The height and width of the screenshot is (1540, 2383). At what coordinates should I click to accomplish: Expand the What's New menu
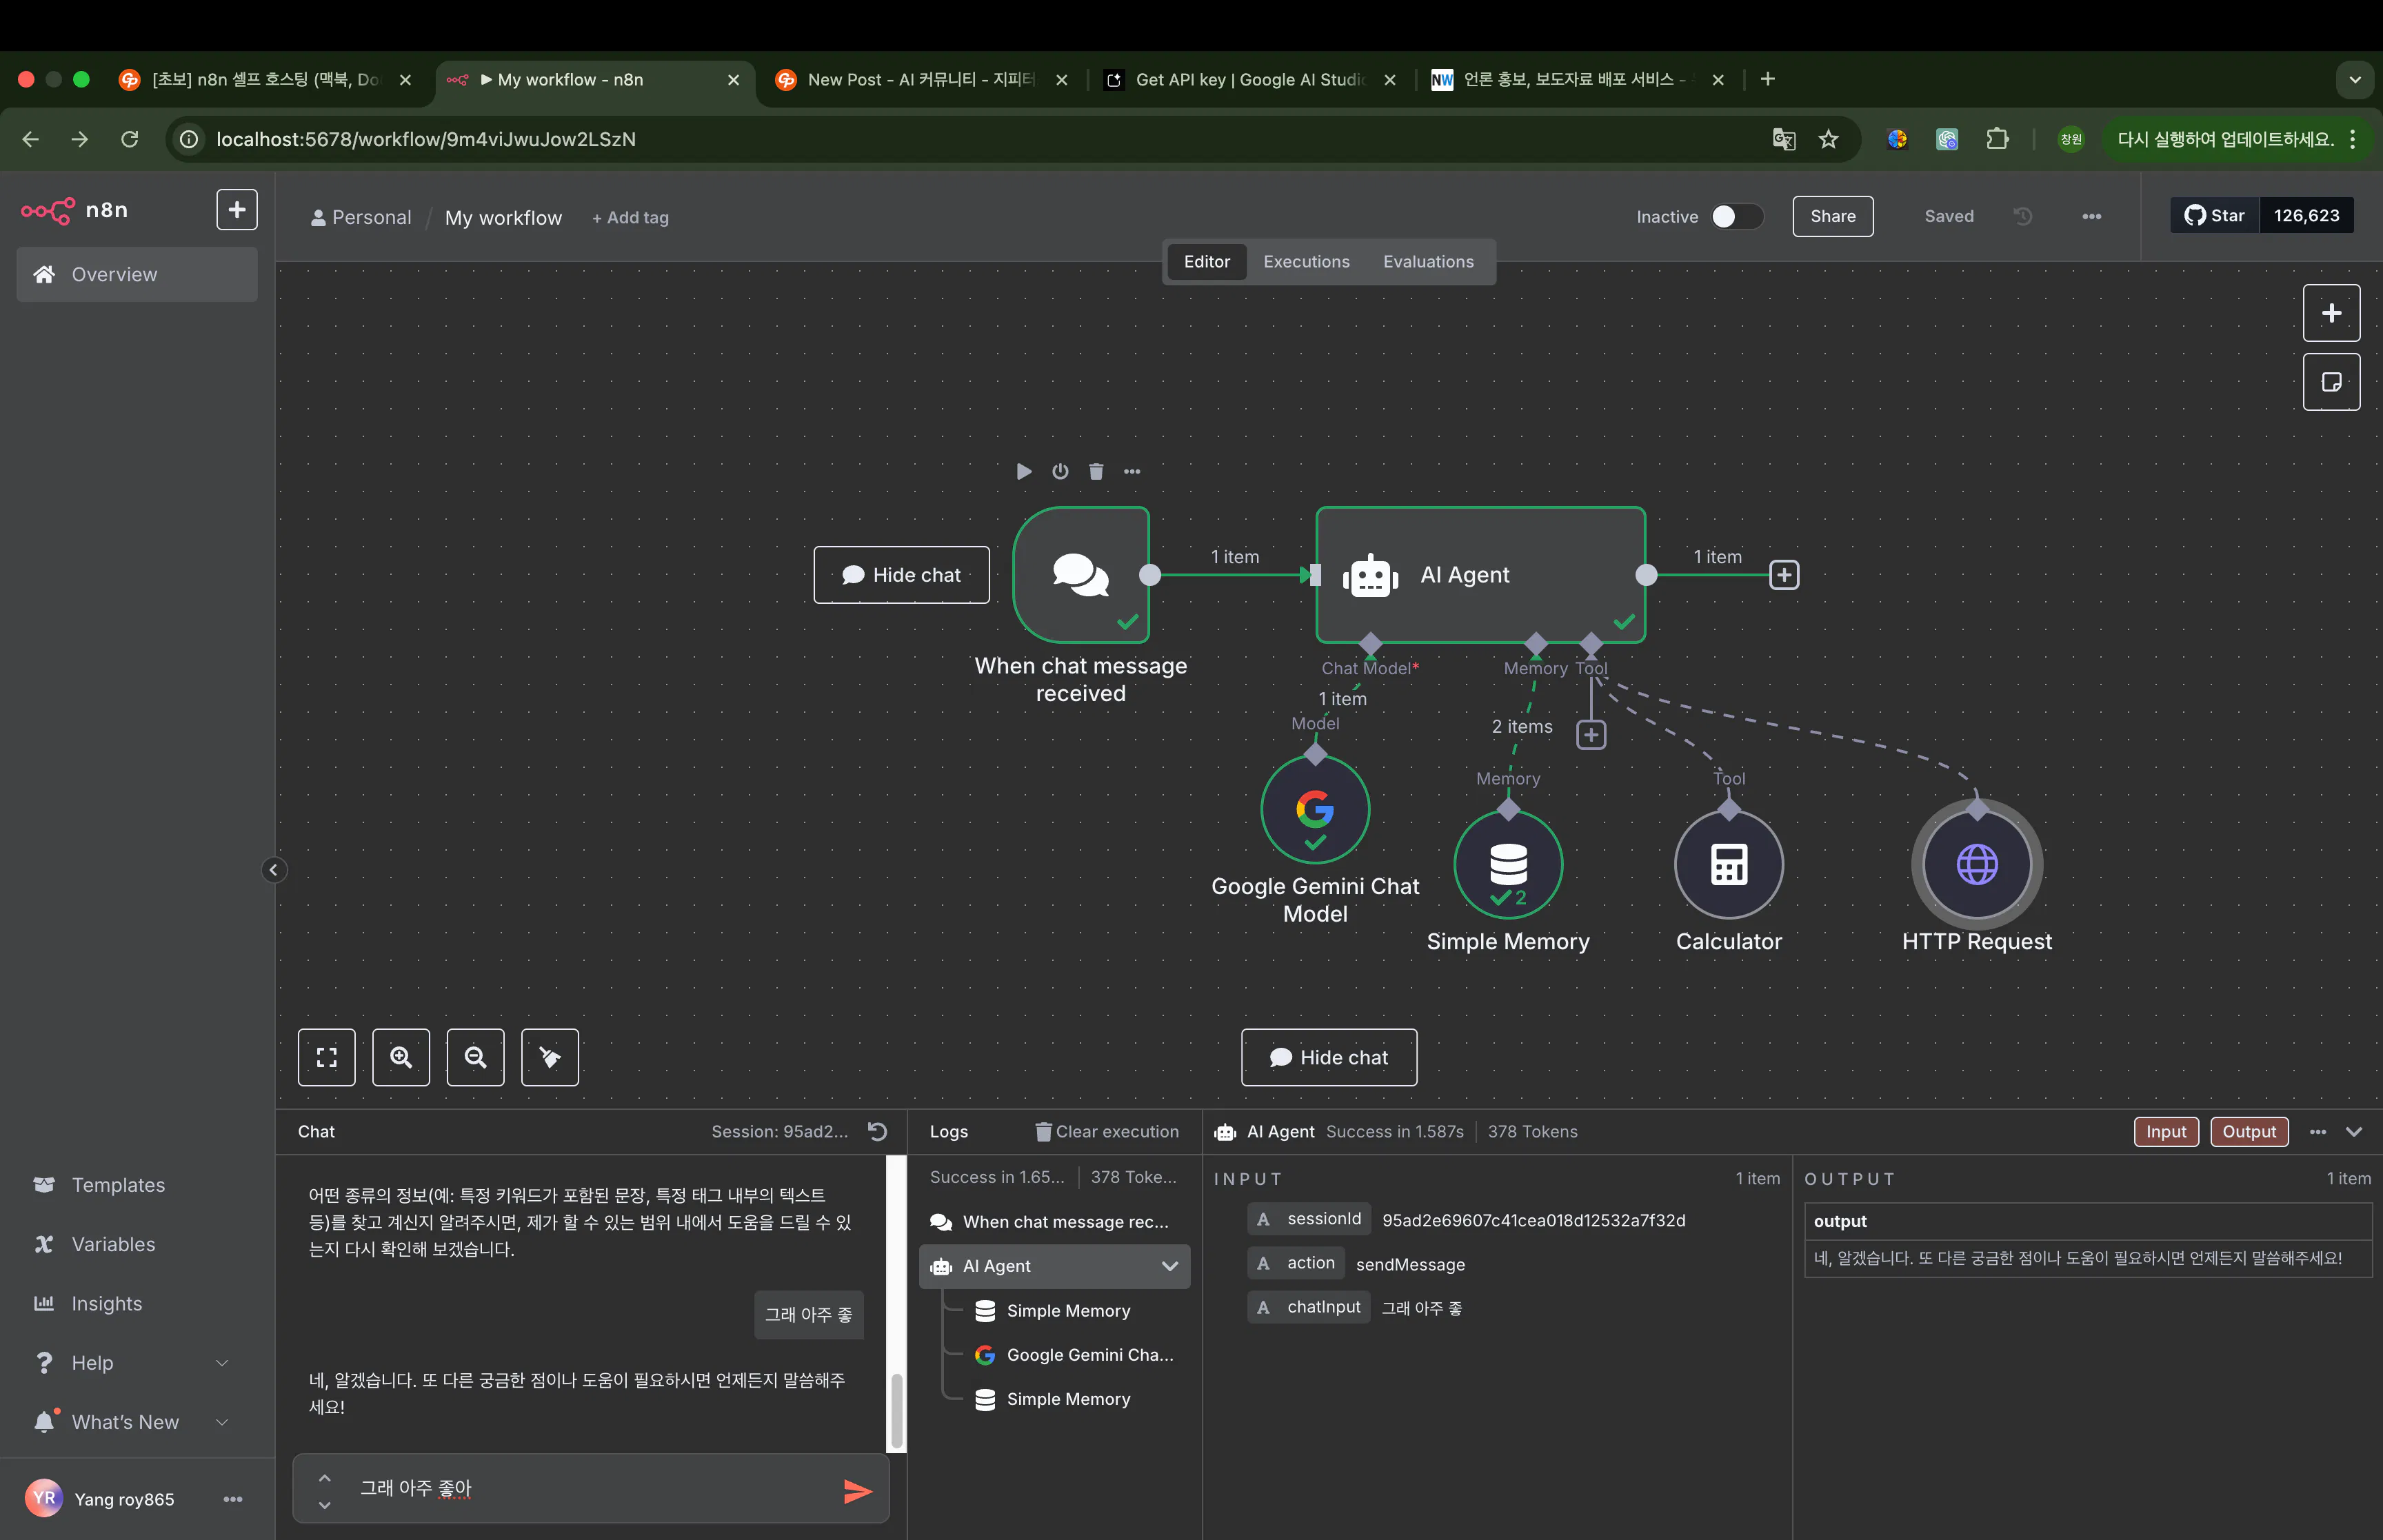pos(222,1422)
